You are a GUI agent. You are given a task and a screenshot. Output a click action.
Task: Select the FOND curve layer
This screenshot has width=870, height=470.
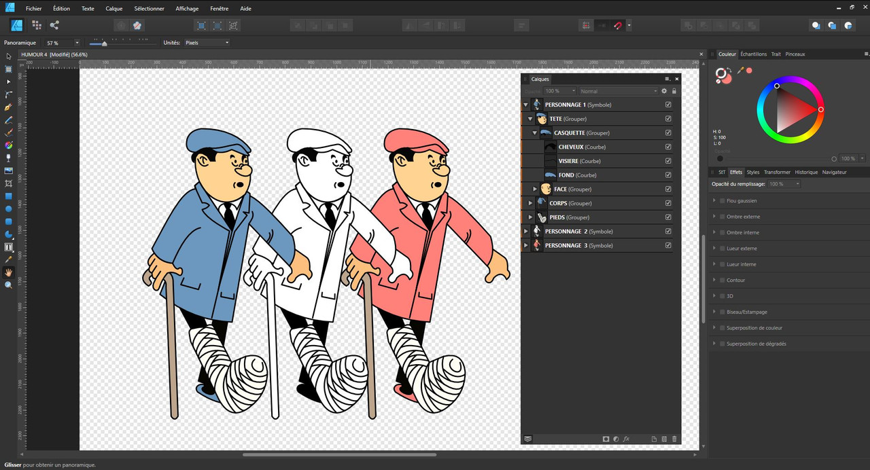tap(600, 175)
